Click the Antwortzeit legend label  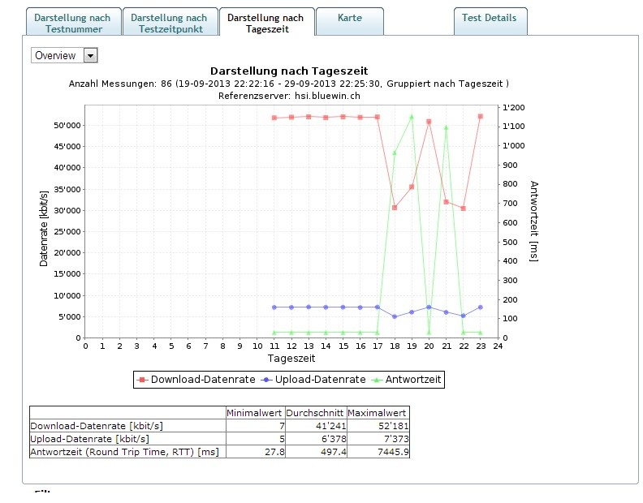pos(414,380)
